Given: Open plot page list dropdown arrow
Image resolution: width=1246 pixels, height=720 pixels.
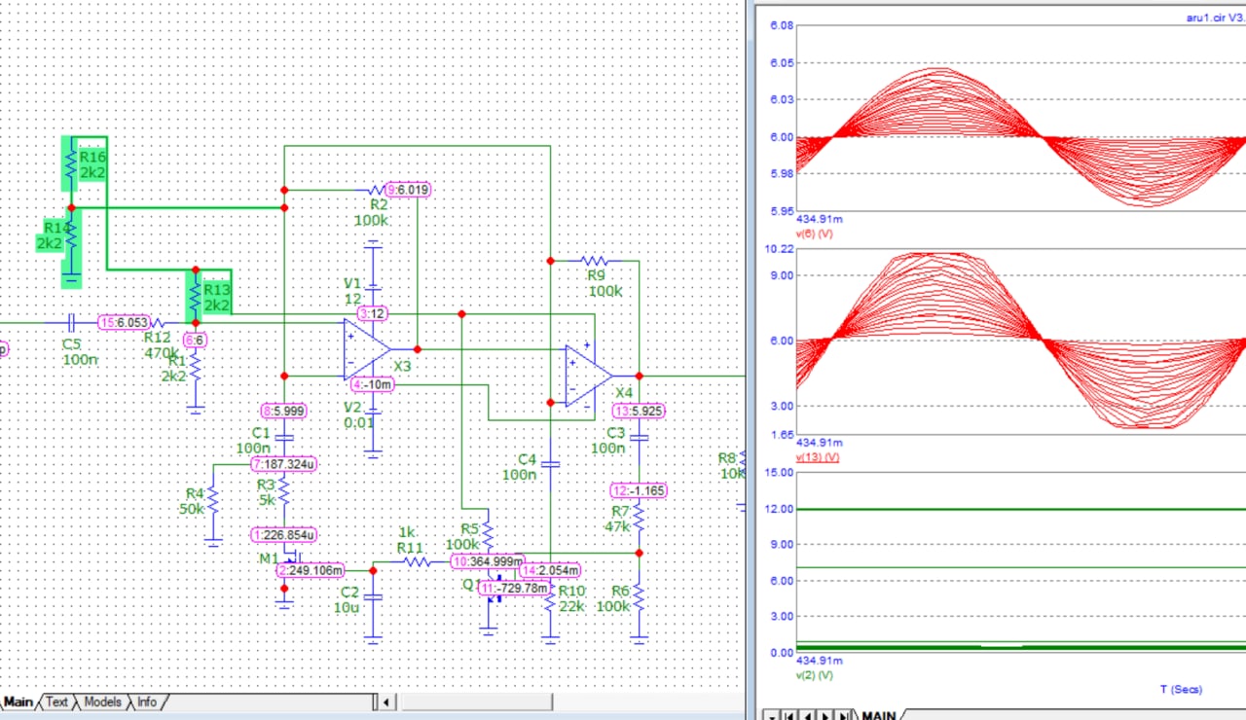Looking at the screenshot, I should click(x=771, y=716).
